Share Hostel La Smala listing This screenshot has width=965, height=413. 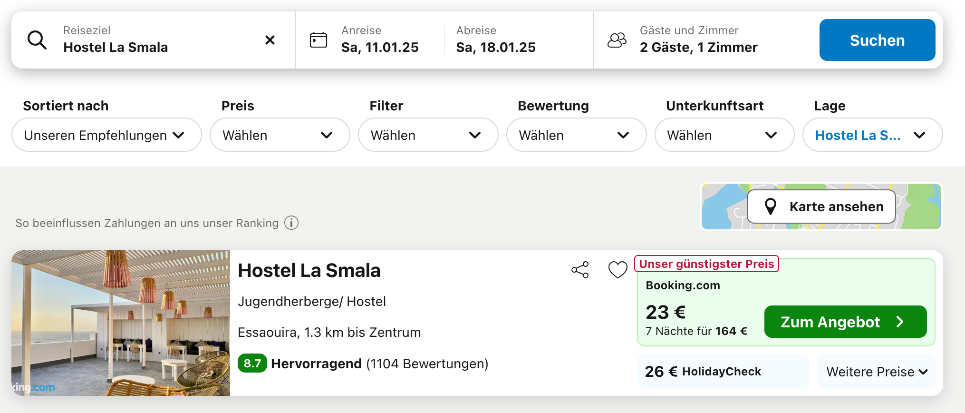coord(580,270)
